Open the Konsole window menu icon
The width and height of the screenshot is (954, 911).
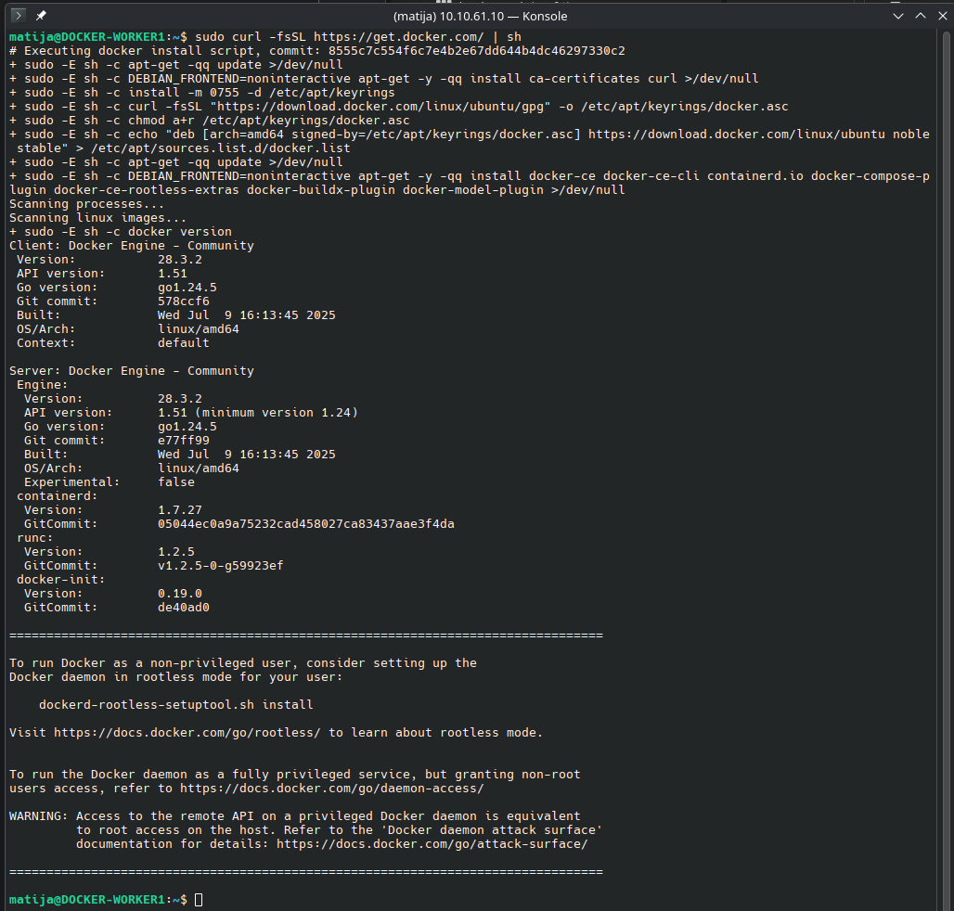(19, 15)
